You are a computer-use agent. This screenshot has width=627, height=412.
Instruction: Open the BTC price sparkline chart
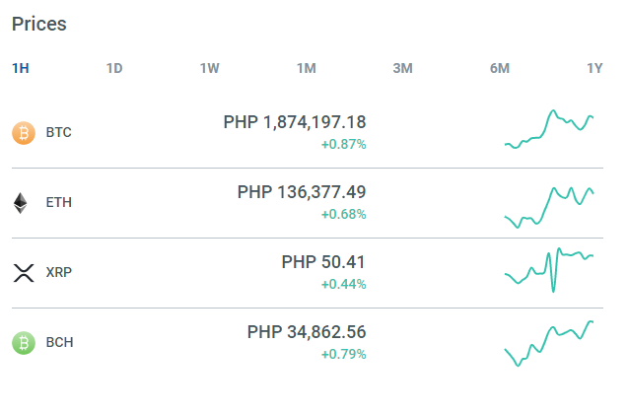tap(549, 129)
